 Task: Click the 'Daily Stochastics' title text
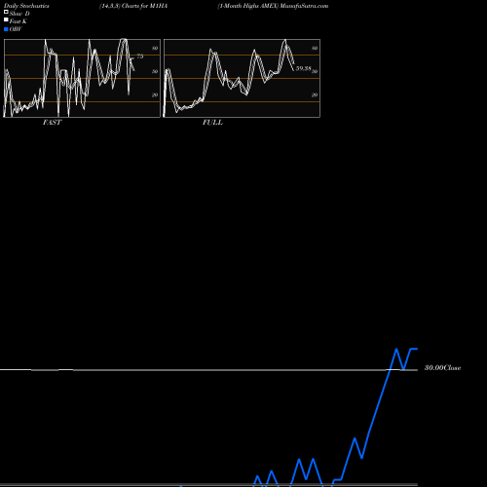click(x=26, y=6)
